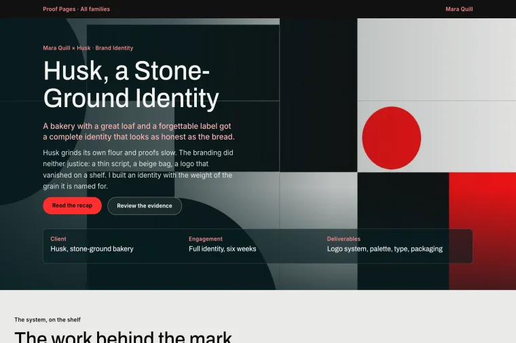Open the Mara Quill link in header
Viewport: 516px width, 343px height.
[x=459, y=9]
